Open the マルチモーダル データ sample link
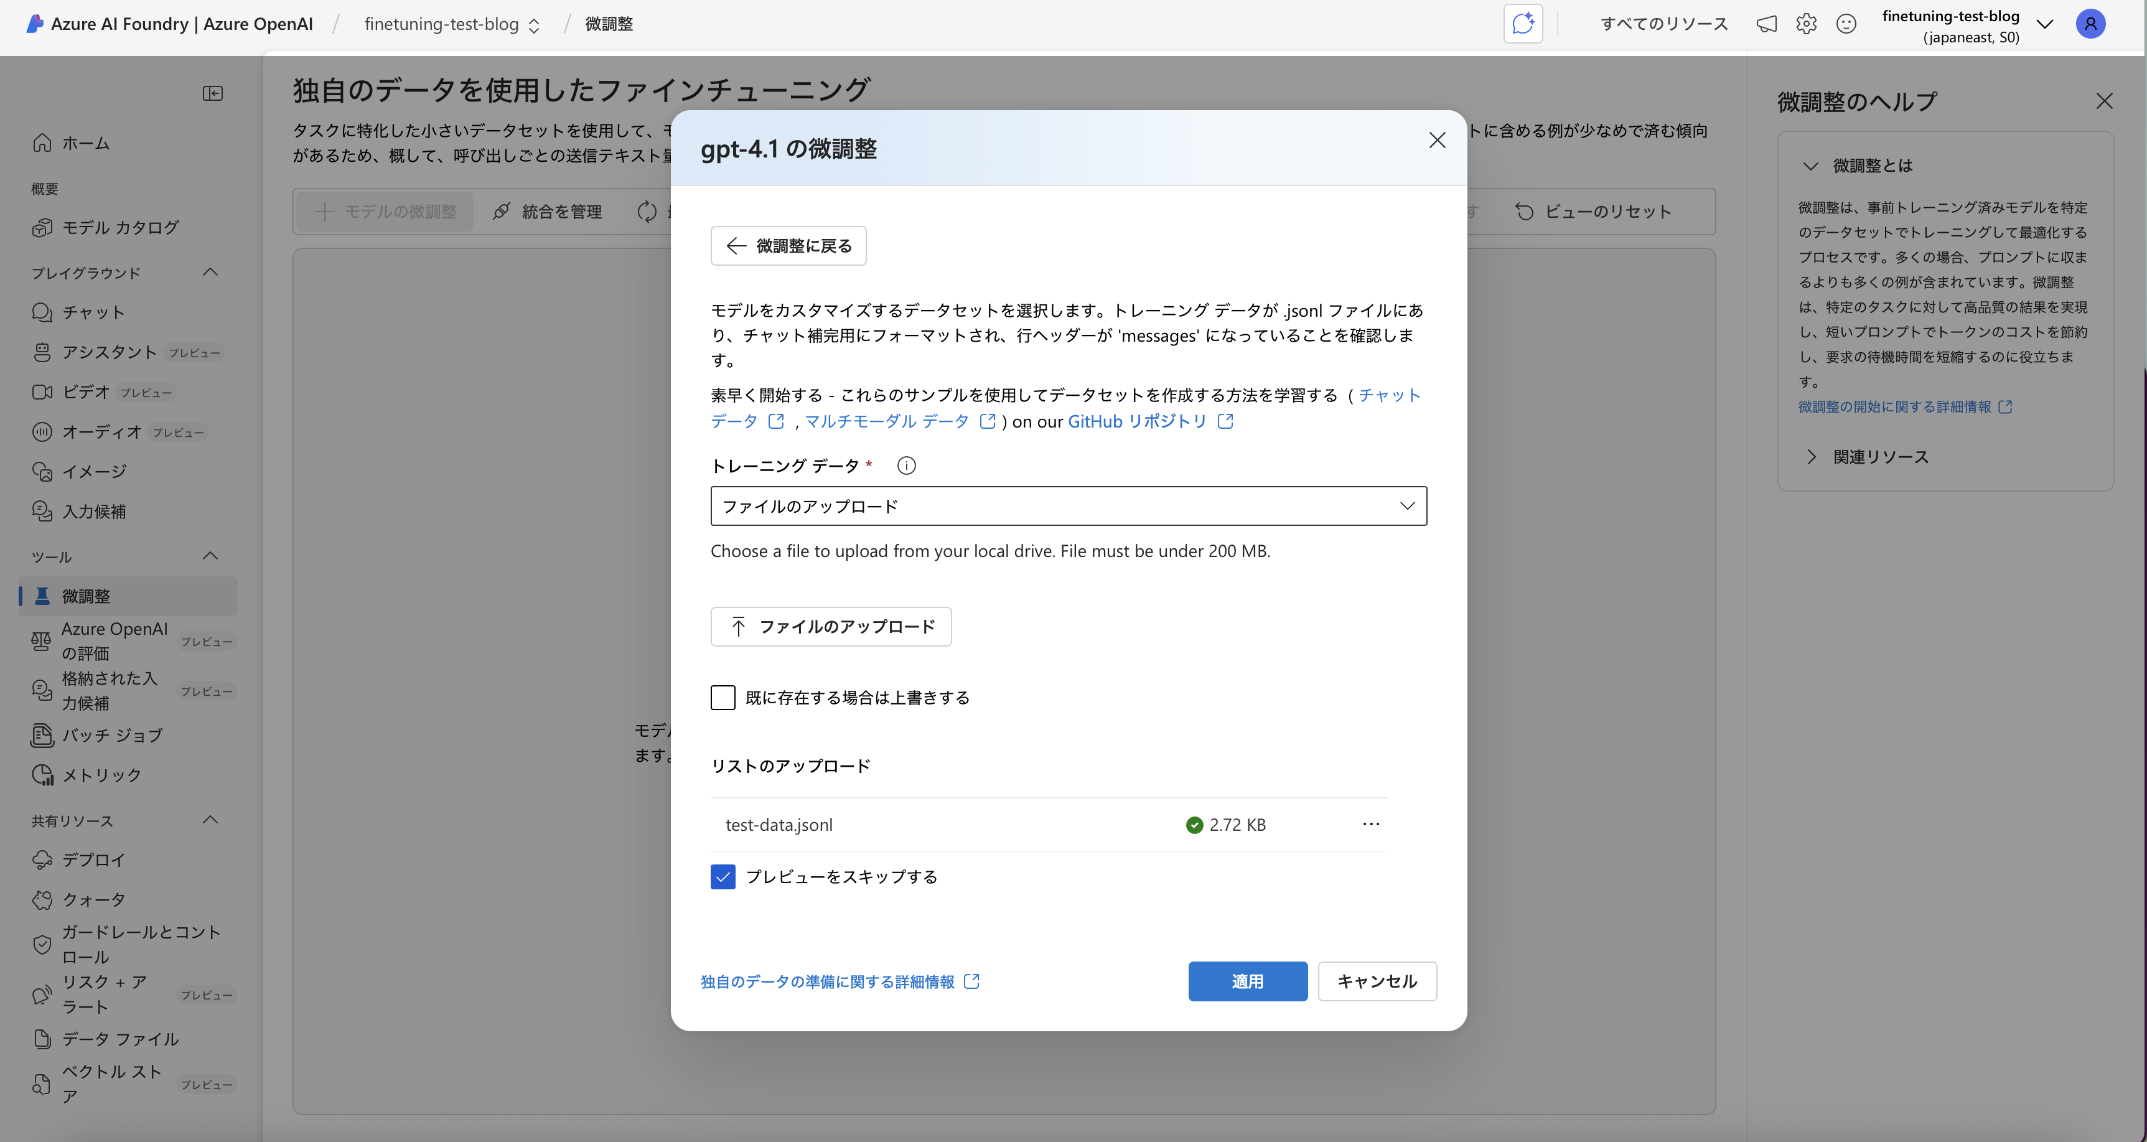This screenshot has width=2147, height=1142. point(899,422)
